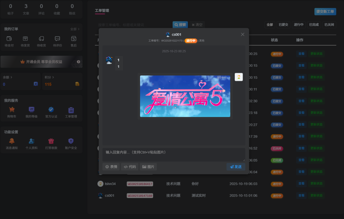Select the 工单管理 page tab heading

102,10
